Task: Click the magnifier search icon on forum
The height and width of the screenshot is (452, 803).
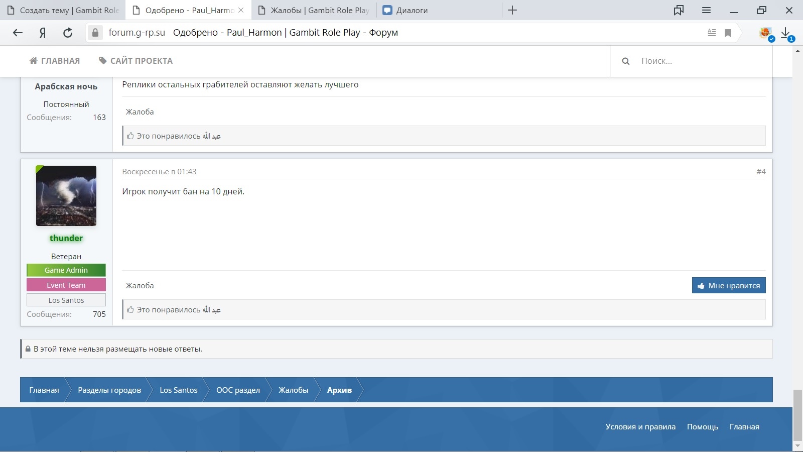Action: [x=626, y=61]
